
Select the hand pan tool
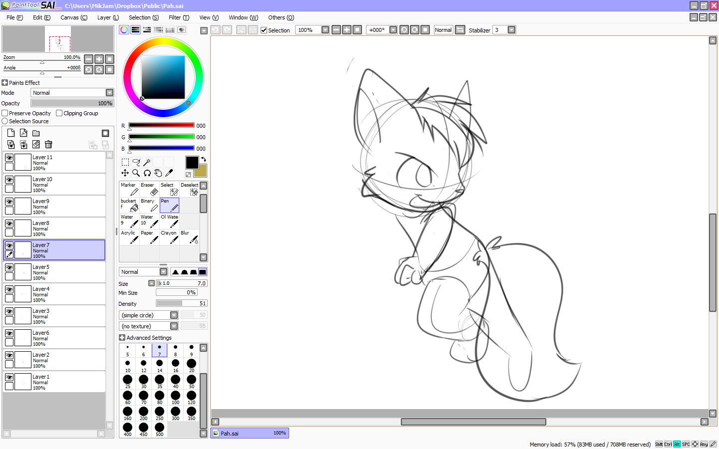point(158,173)
